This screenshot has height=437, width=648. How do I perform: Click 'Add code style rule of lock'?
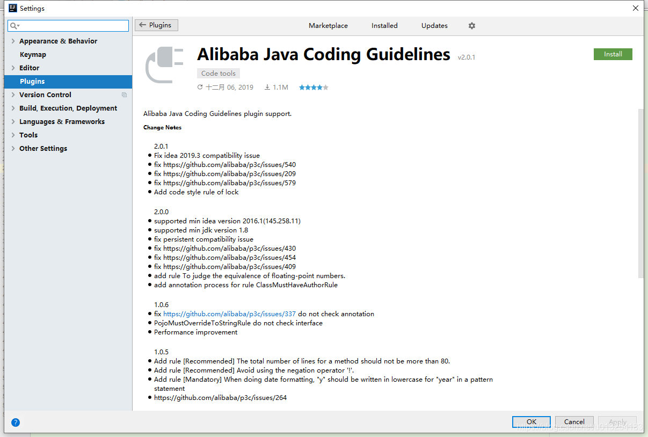(196, 192)
